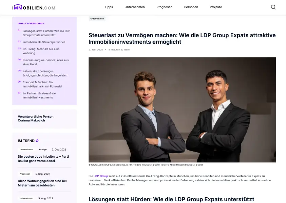Click the star icon beside IM TREND
The width and height of the screenshot is (286, 203).
click(x=37, y=140)
